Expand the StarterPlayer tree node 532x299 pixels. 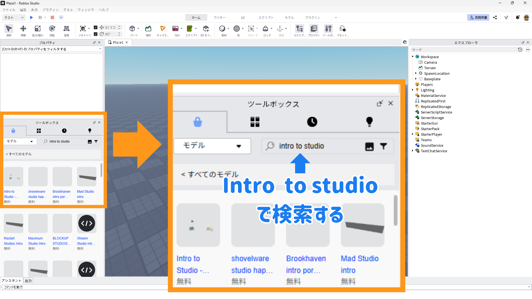point(413,134)
